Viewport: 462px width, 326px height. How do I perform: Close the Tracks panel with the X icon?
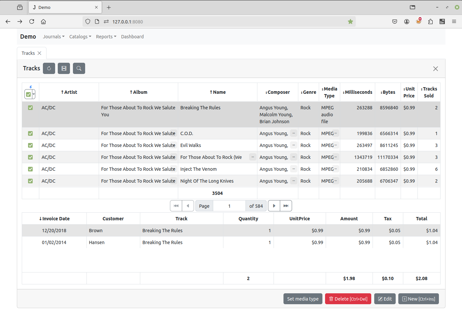click(435, 69)
